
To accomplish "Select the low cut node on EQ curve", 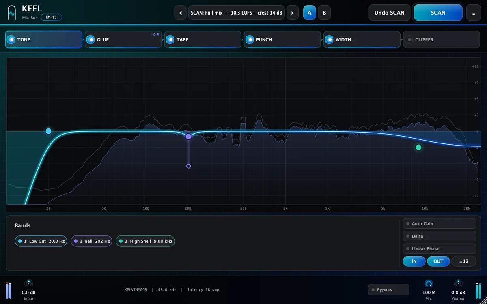I will [49, 131].
